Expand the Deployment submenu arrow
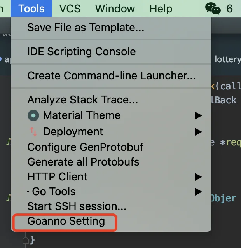Image resolution: width=241 pixels, height=248 pixels. pos(198,132)
